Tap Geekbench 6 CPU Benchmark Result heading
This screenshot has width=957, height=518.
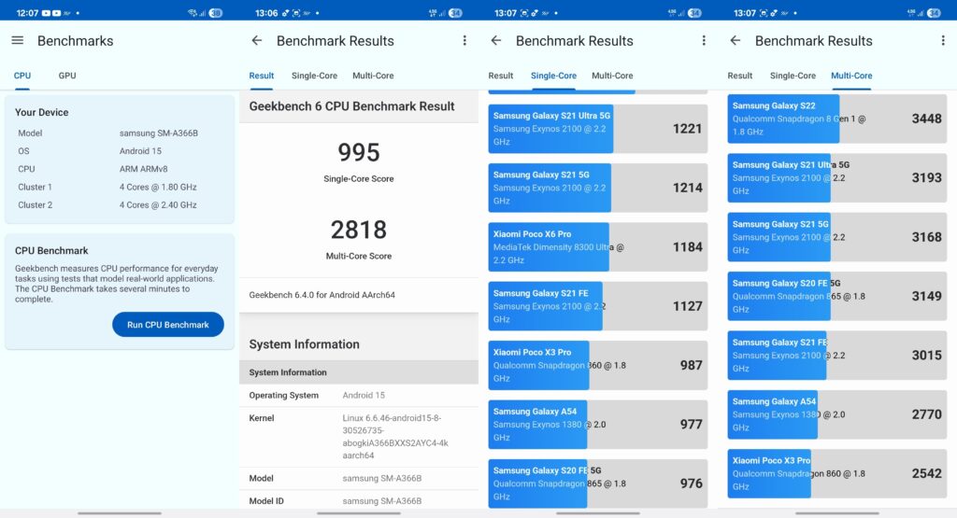point(351,106)
